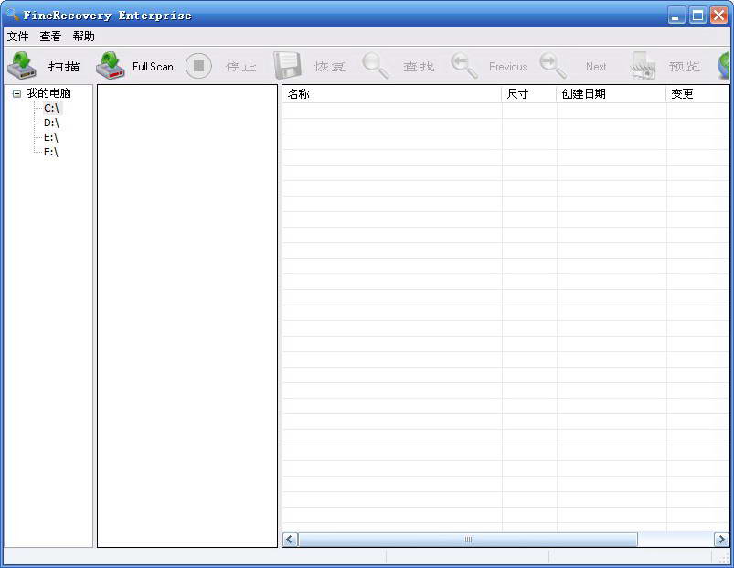Select drive D:\ in the tree
Screen dimensions: 734x568
(51, 123)
